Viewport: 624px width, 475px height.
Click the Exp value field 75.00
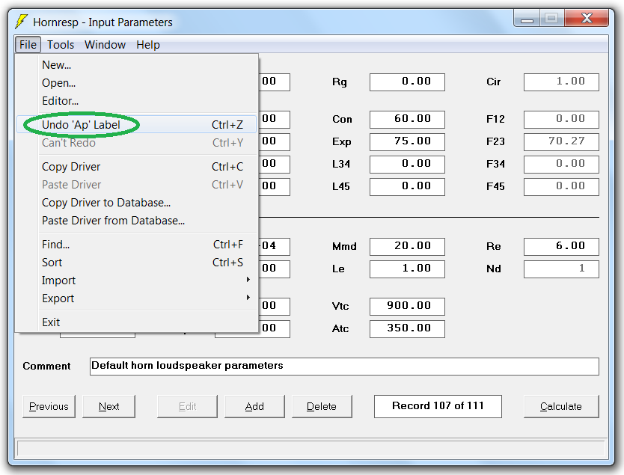tap(407, 141)
